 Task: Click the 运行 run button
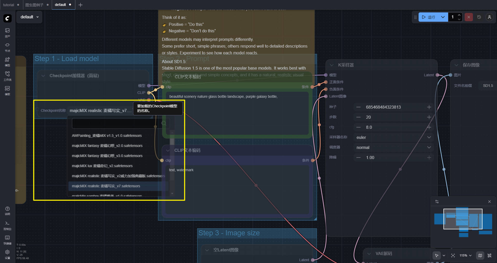pyautogui.click(x=429, y=17)
